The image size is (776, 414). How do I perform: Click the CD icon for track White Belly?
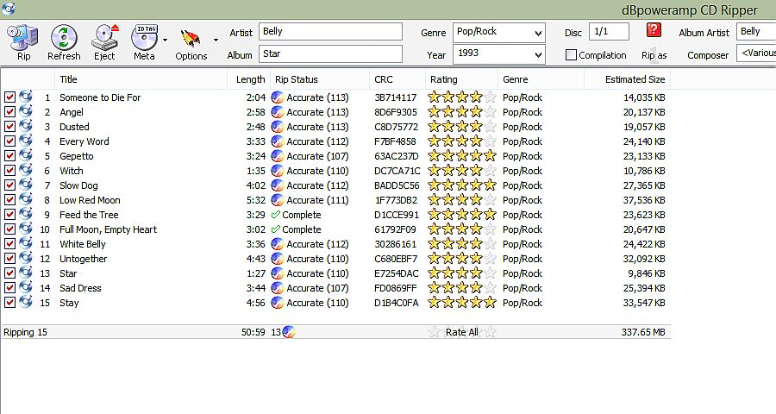[26, 243]
